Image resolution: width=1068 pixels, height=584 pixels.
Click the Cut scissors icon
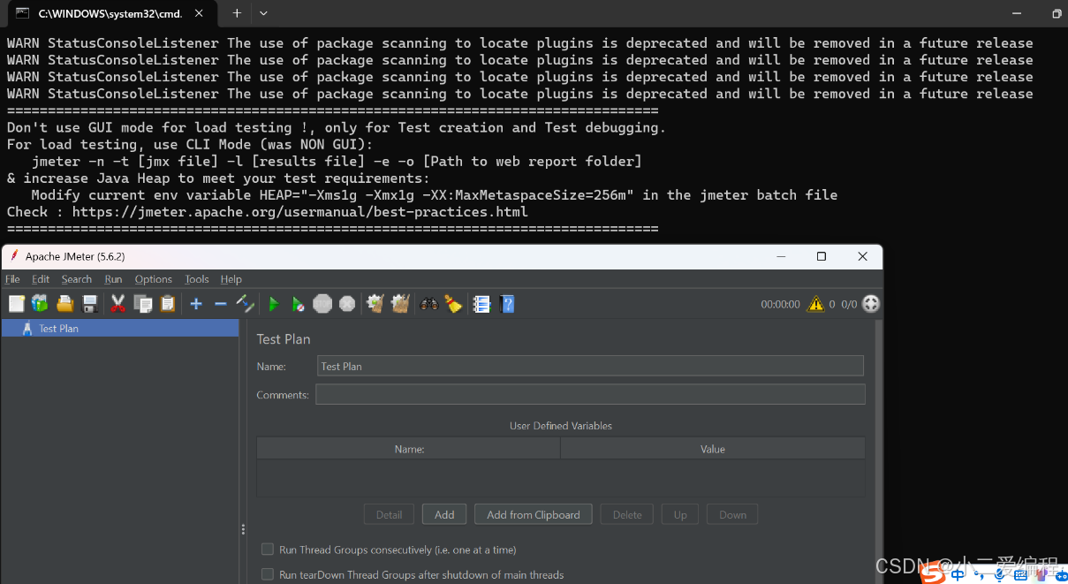coord(117,304)
